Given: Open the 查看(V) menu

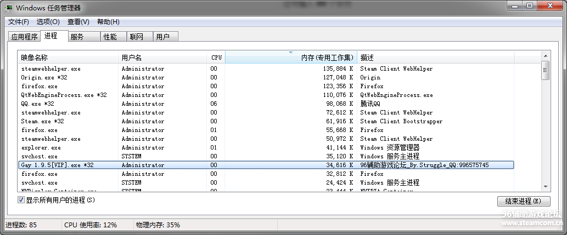Looking at the screenshot, I should tap(78, 22).
